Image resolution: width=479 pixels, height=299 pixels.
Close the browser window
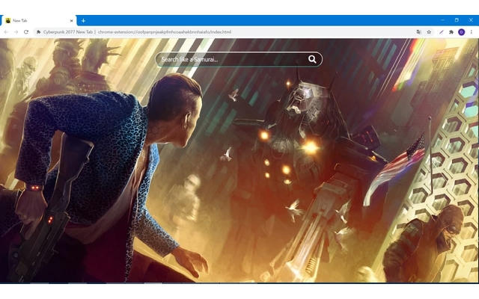(471, 20)
